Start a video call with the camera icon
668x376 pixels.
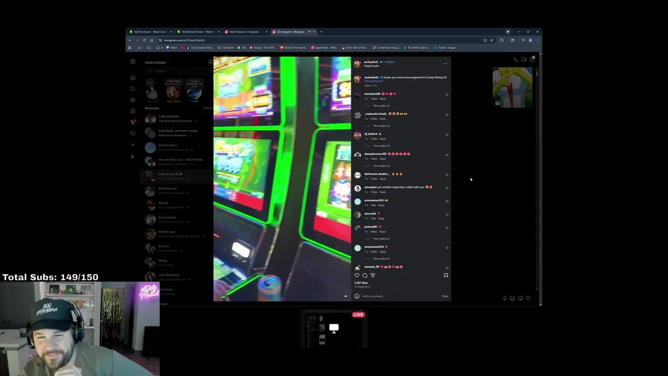tap(524, 60)
